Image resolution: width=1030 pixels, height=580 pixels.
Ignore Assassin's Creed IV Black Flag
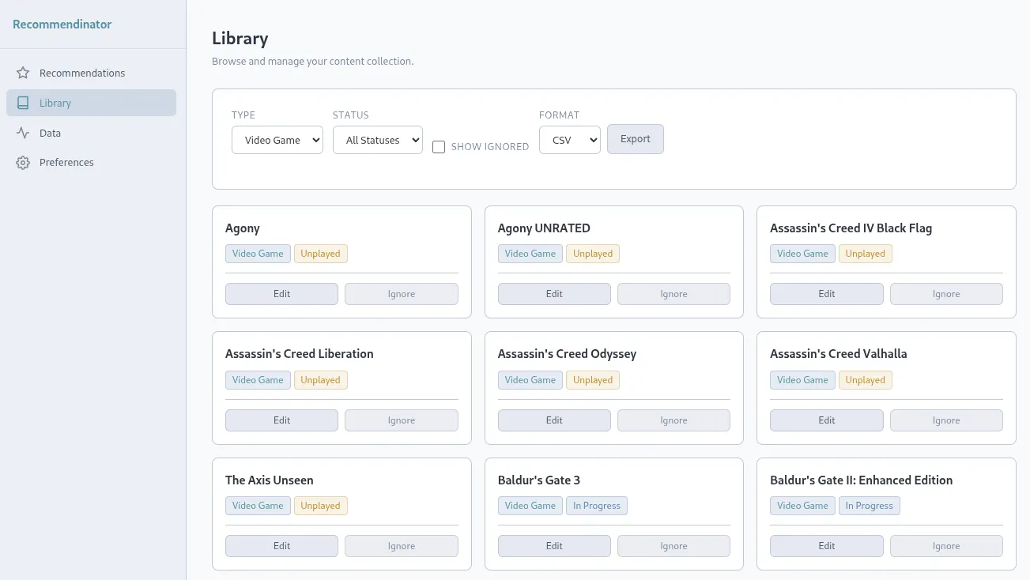(x=946, y=294)
